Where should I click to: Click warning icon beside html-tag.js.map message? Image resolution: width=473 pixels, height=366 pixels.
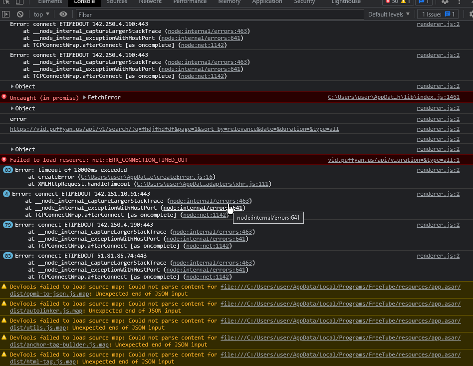coord(4,354)
